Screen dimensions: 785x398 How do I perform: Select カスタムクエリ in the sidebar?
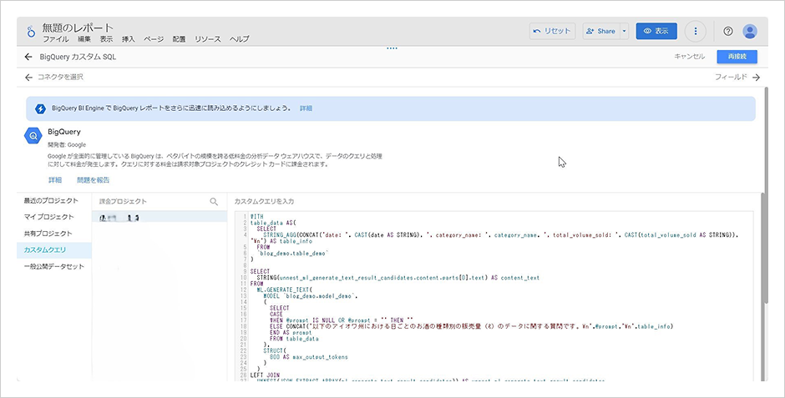[54, 250]
